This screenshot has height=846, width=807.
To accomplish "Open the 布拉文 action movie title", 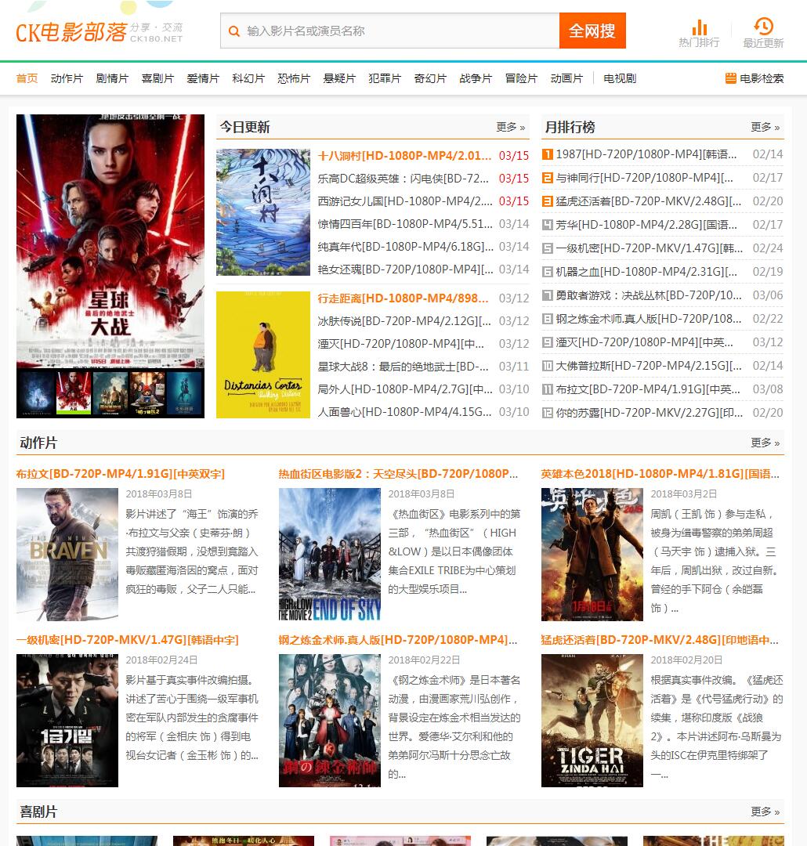I will click(x=121, y=474).
